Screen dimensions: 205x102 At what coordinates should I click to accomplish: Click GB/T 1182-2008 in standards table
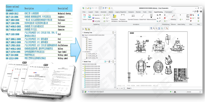pos(13,34)
